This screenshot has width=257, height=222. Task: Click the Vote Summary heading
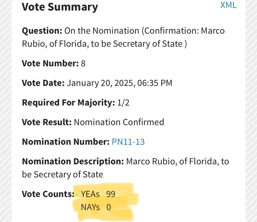point(60,7)
